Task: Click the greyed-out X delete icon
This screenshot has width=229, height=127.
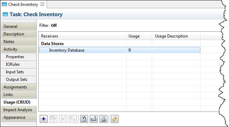Action: pos(63,119)
